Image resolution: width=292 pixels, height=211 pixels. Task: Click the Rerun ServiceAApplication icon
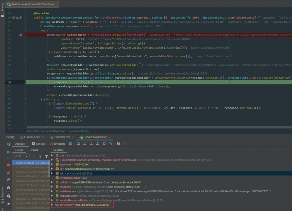(x=8, y=144)
